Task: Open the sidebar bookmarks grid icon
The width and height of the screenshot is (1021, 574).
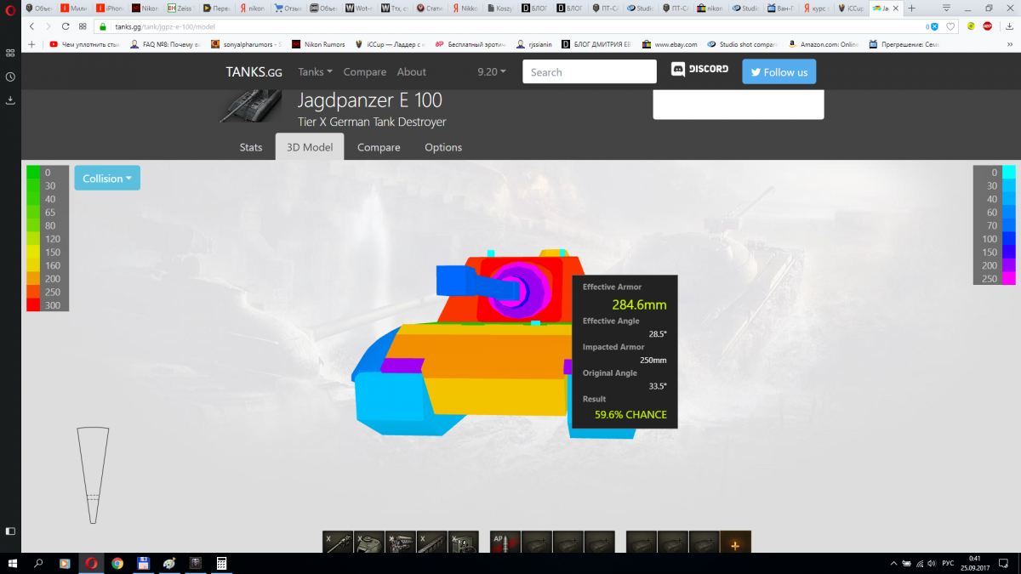Action: coord(10,53)
